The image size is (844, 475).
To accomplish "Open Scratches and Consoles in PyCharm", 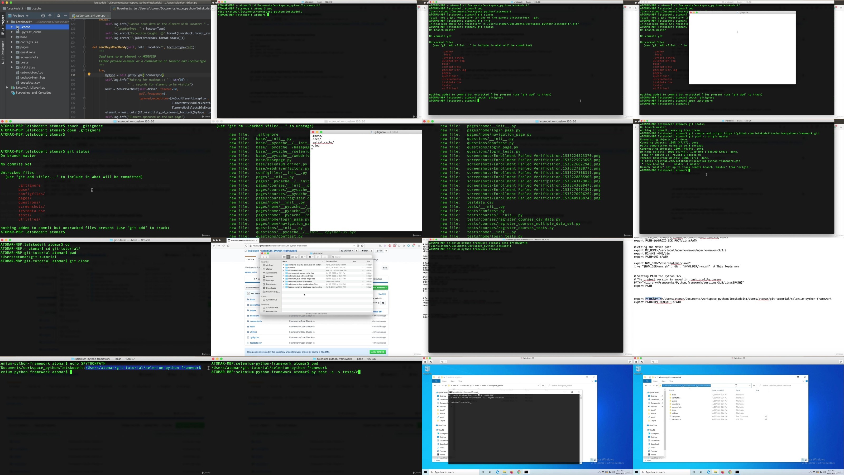I will pos(31,93).
